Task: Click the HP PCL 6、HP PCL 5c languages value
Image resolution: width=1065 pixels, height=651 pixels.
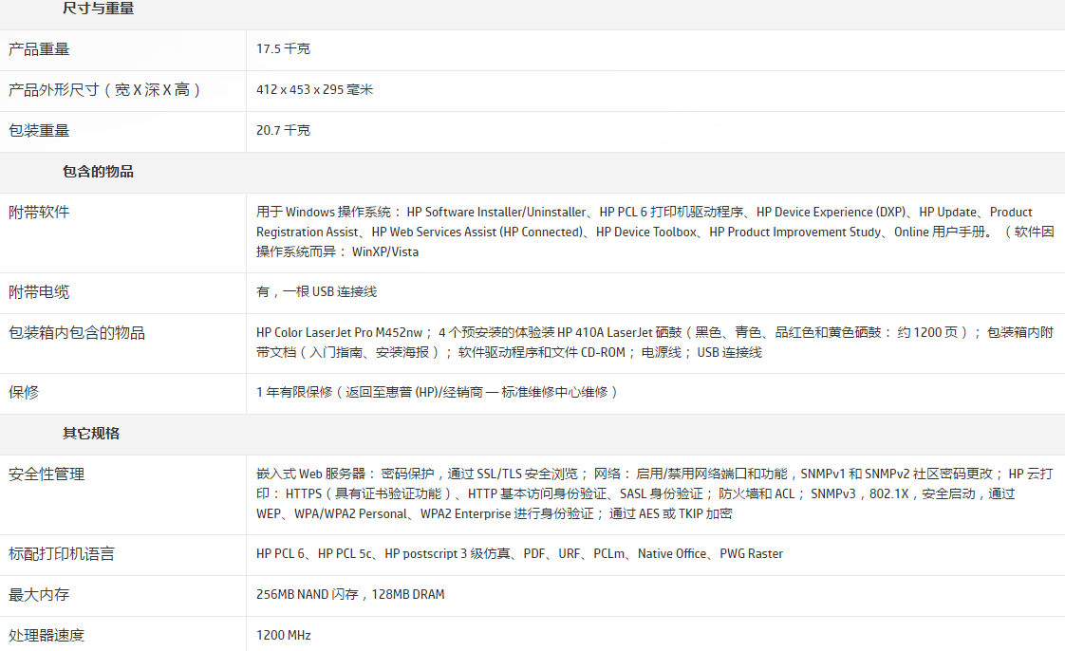Action: click(x=519, y=554)
